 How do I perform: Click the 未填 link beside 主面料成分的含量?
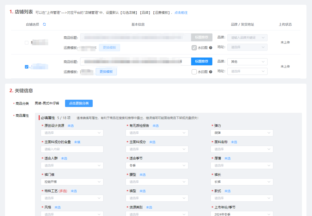pyautogui.click(x=77, y=142)
